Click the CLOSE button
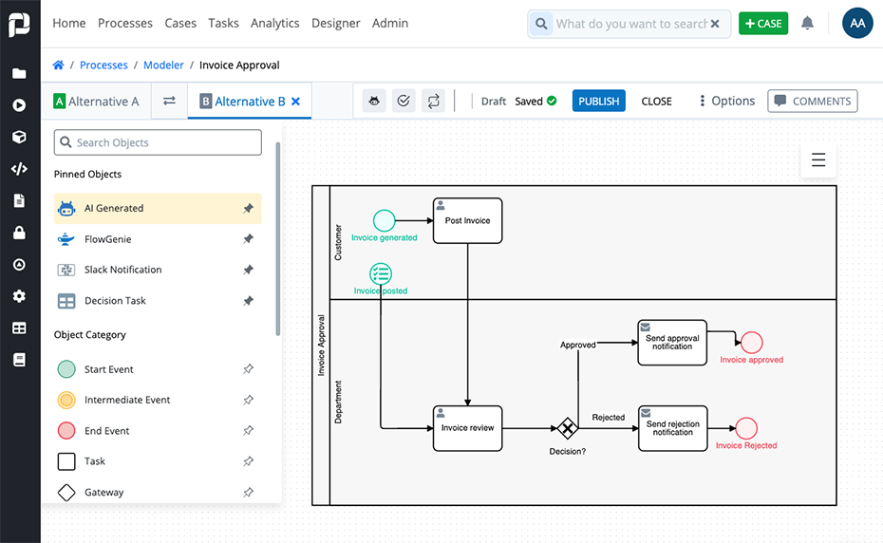This screenshot has width=883, height=543. 657,101
